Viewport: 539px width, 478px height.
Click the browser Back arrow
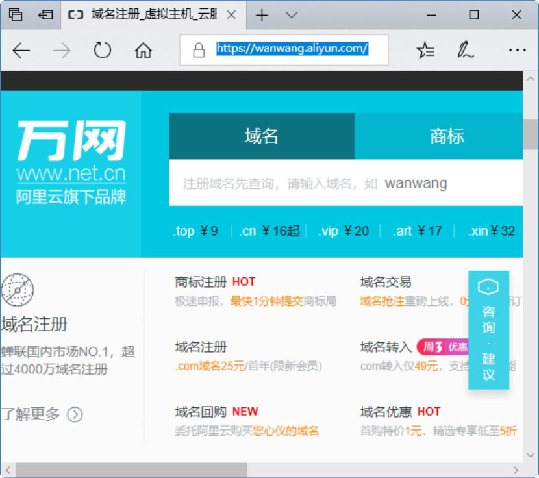(21, 51)
